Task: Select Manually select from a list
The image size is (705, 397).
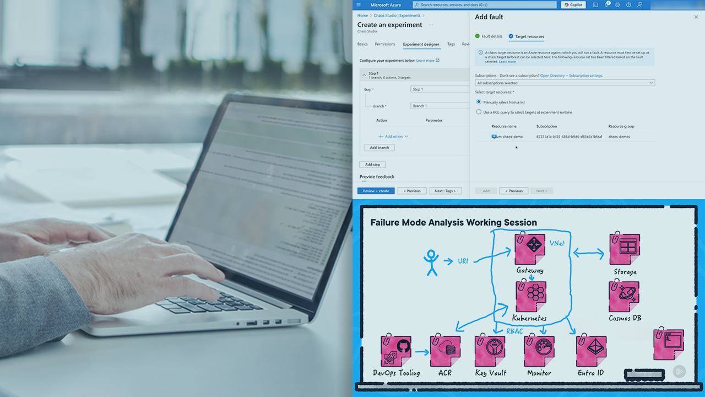Action: point(479,102)
